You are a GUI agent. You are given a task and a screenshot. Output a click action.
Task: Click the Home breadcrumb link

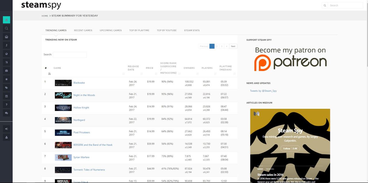(x=45, y=16)
